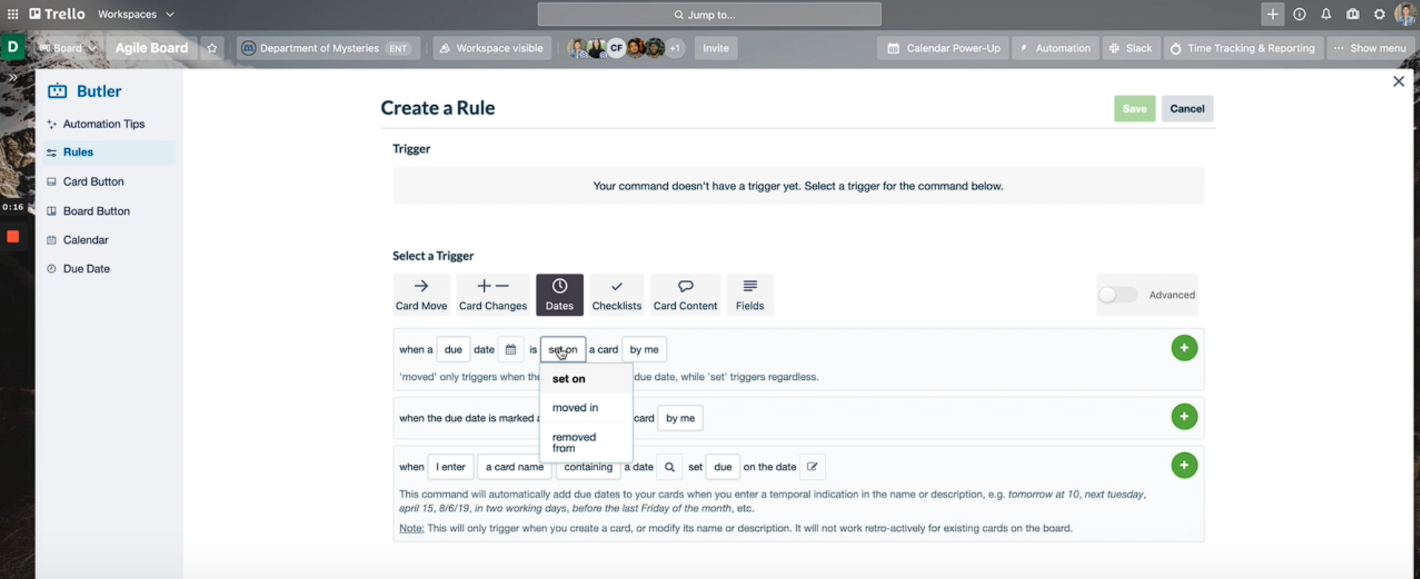Open the user profile avatar
Screen dimensions: 1420x579
click(1405, 14)
